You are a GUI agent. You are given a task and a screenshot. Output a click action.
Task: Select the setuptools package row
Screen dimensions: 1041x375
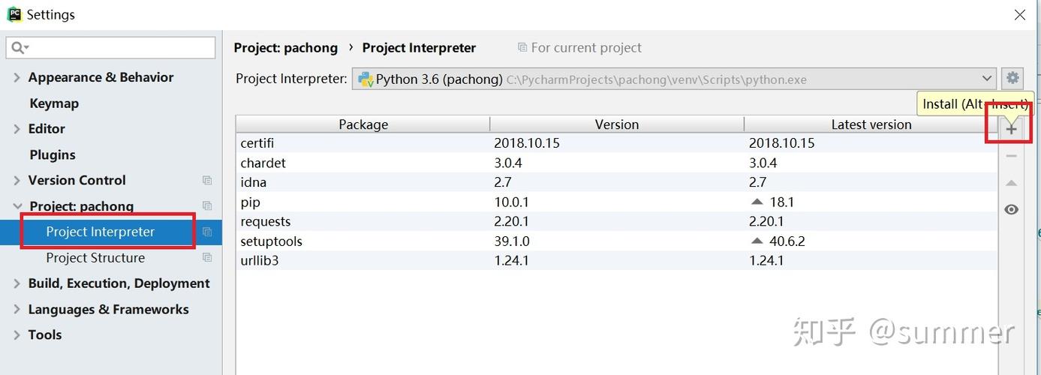[617, 241]
